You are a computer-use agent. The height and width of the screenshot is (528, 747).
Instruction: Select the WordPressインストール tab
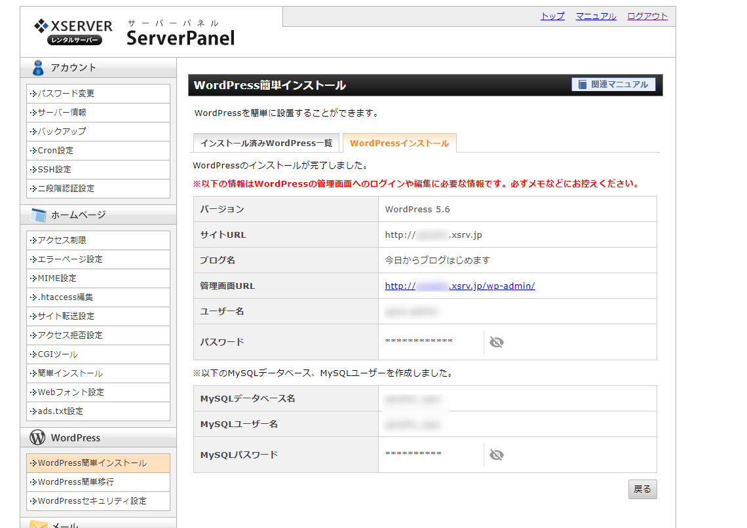click(399, 143)
